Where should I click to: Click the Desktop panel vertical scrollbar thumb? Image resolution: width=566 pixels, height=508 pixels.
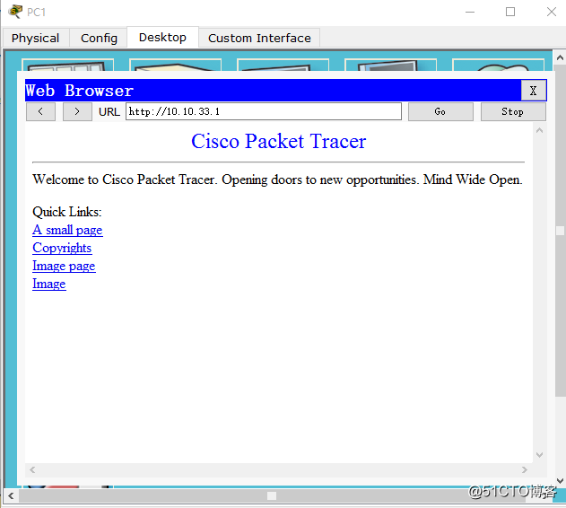coord(560,231)
